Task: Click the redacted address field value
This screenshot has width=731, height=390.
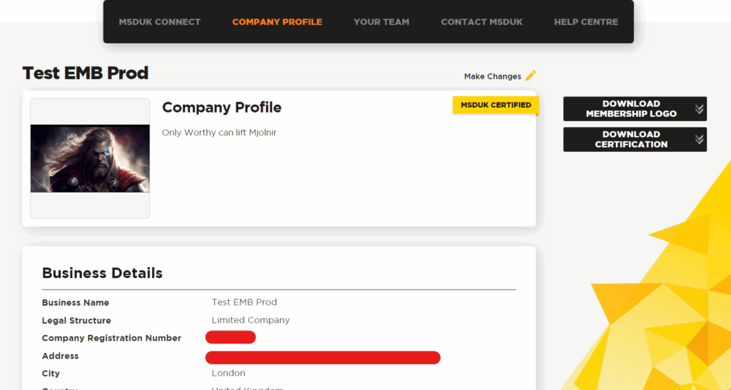Action: [x=323, y=357]
